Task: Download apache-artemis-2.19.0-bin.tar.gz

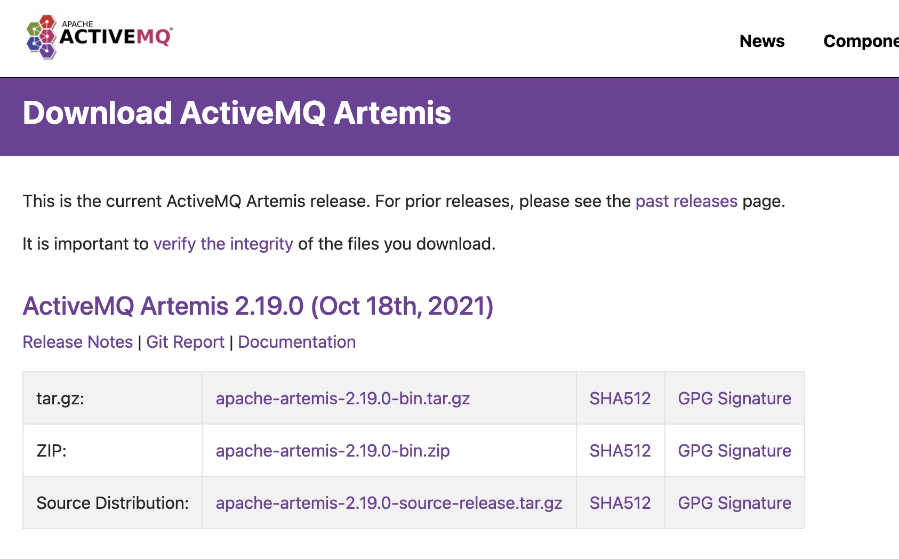Action: point(343,398)
